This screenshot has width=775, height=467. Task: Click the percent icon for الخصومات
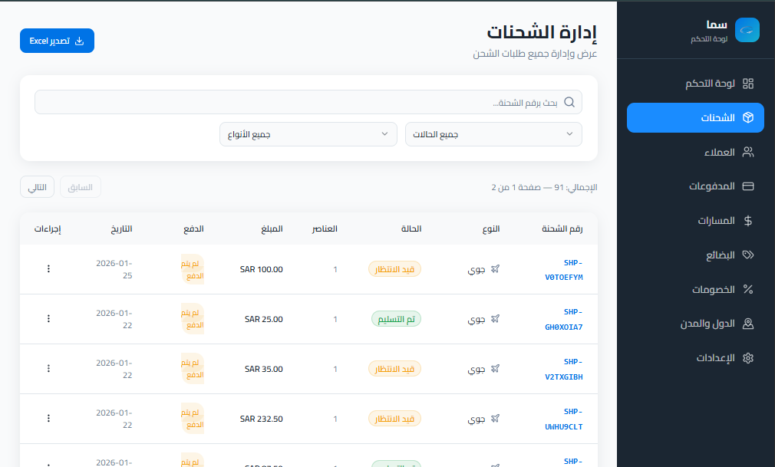click(749, 289)
